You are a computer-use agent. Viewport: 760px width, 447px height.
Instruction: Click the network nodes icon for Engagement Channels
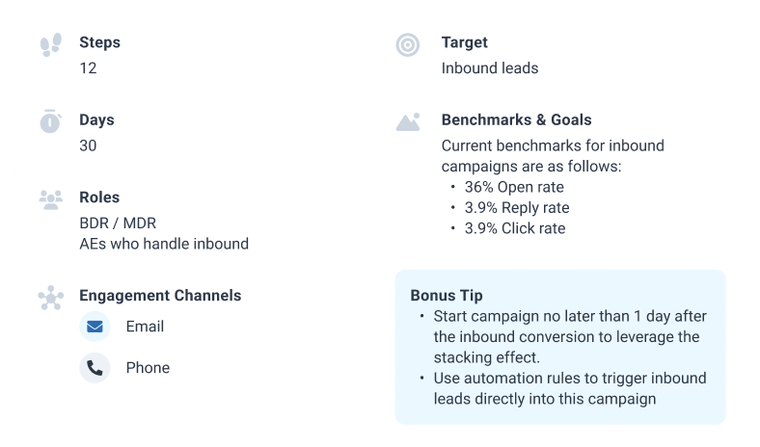51,298
